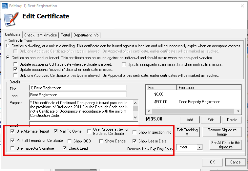Toggle Update occupants lease issue date checkbox
The image size is (248, 171).
pyautogui.click(x=124, y=64)
